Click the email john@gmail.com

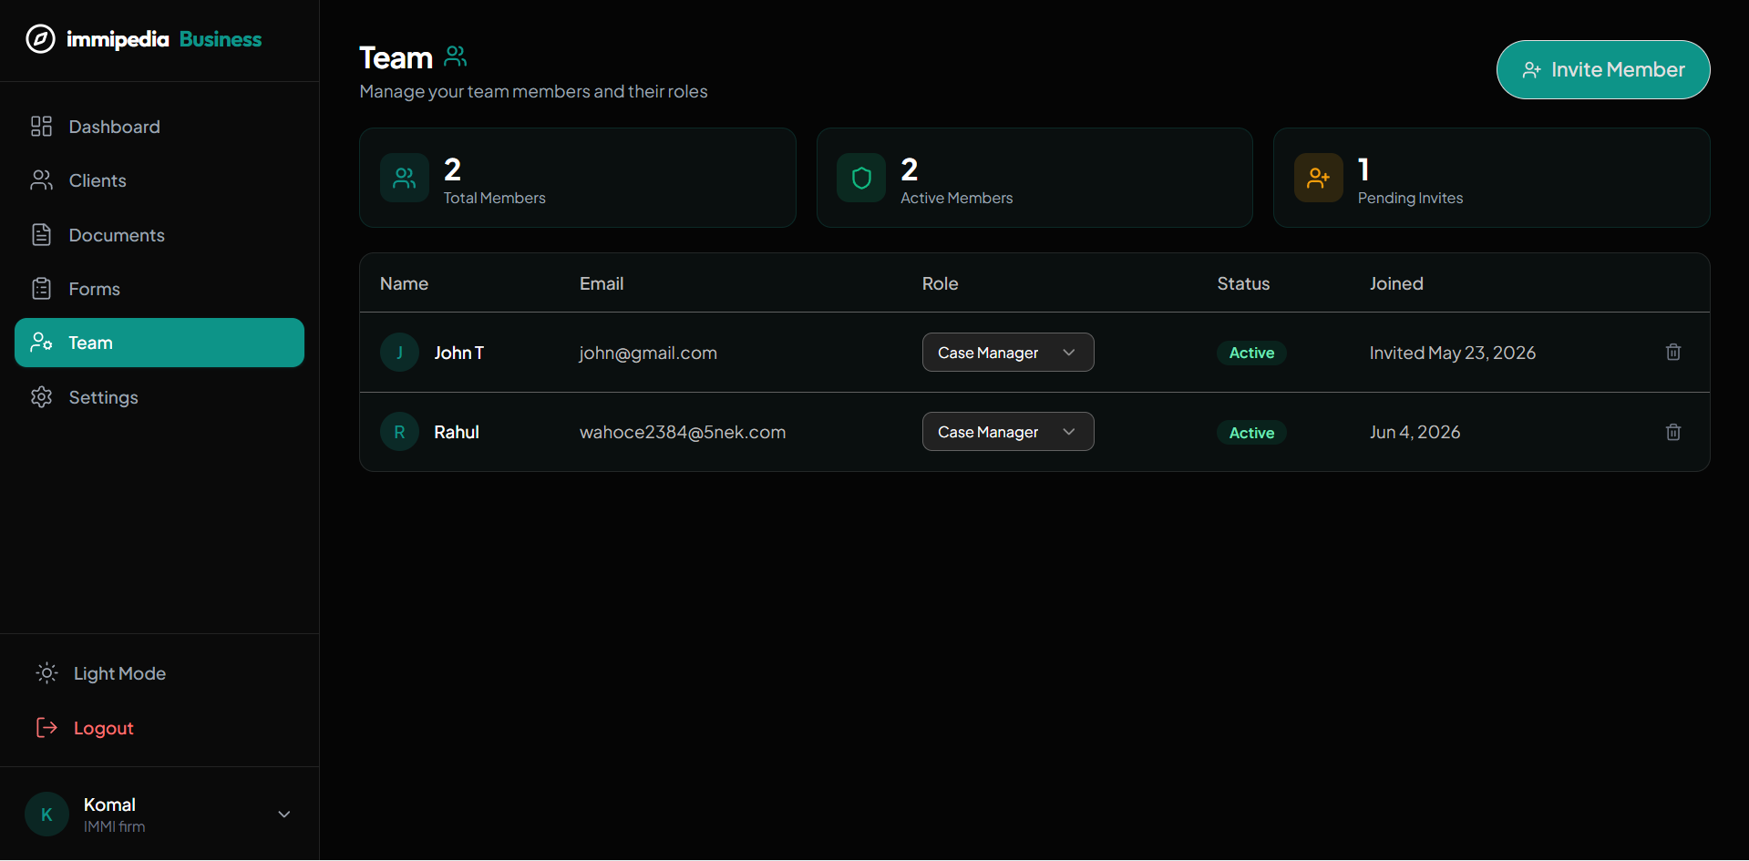pos(648,353)
